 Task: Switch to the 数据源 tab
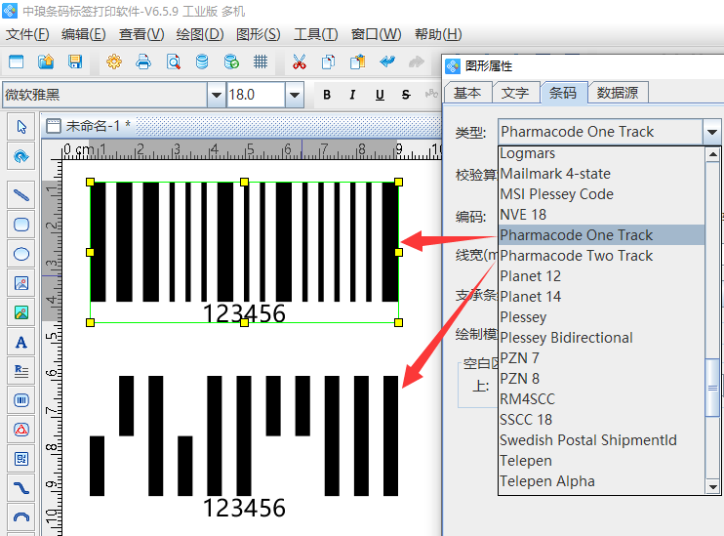pos(618,93)
